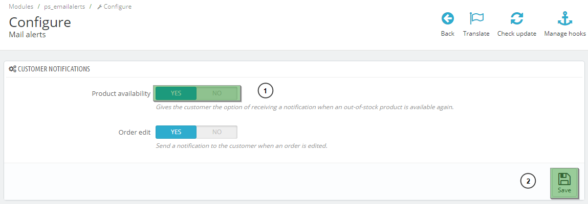The width and height of the screenshot is (588, 204).
Task: Open Manage hooks via the anchor icon
Action: (564, 19)
